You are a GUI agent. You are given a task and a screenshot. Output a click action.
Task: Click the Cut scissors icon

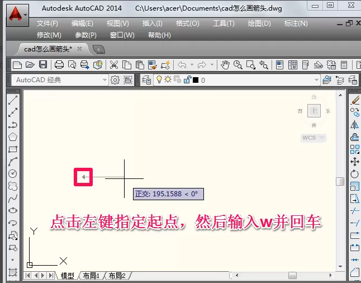(x=114, y=65)
